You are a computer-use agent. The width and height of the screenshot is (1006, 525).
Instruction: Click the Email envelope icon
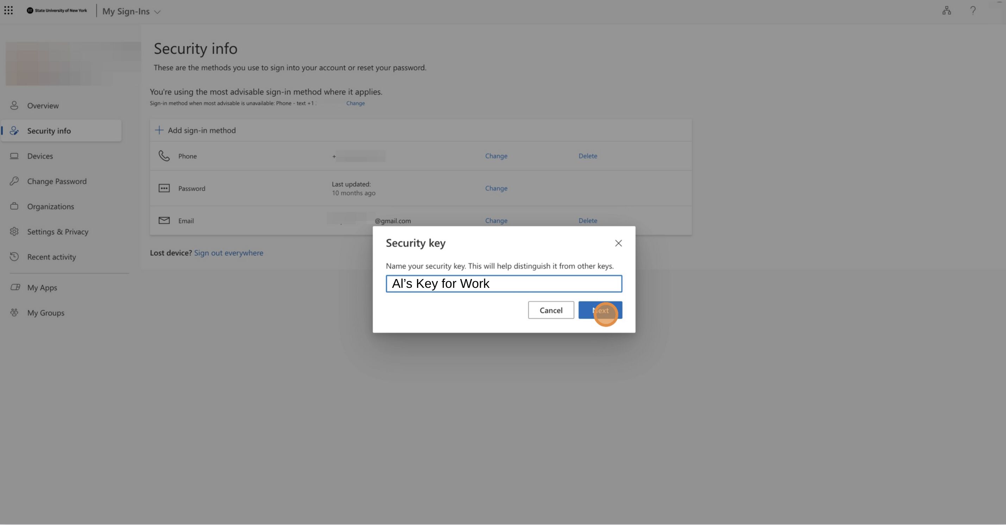coord(164,221)
